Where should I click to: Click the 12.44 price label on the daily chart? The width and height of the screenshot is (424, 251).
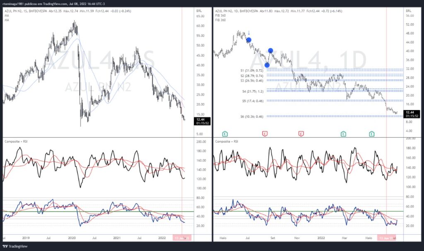point(412,114)
